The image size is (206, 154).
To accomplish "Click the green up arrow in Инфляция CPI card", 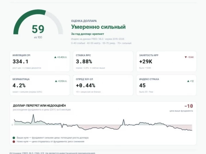I will tap(55, 57).
